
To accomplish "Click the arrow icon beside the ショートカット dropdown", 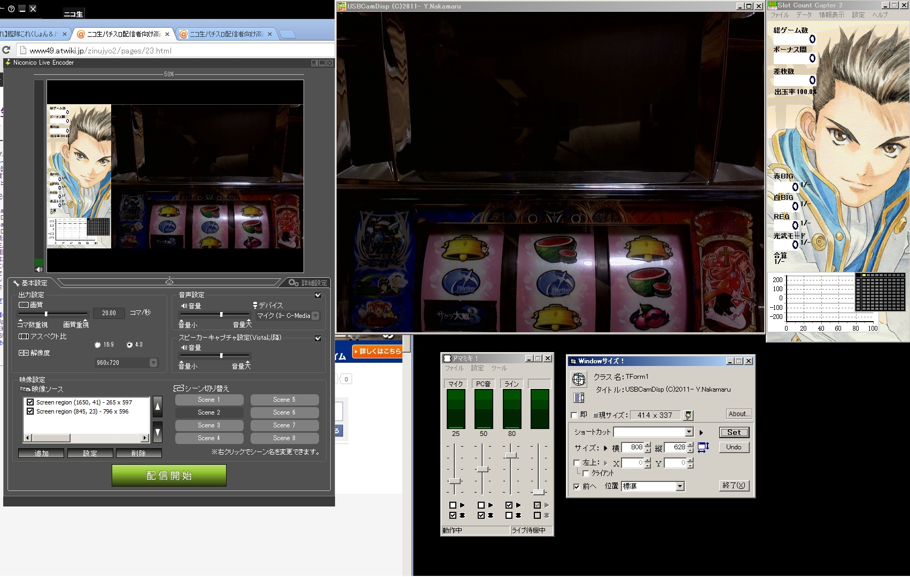I will point(702,432).
